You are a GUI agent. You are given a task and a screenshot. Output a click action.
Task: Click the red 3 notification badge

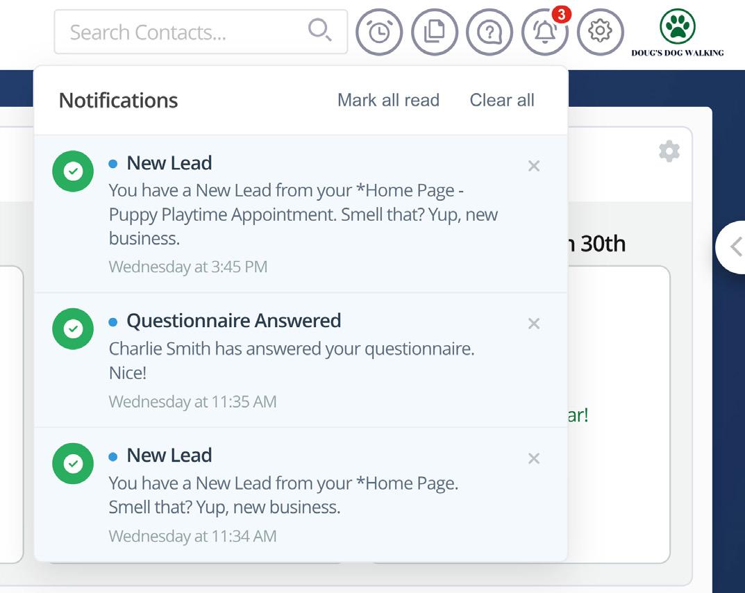(x=561, y=15)
